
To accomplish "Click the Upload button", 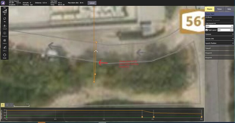I will click(92, 3).
